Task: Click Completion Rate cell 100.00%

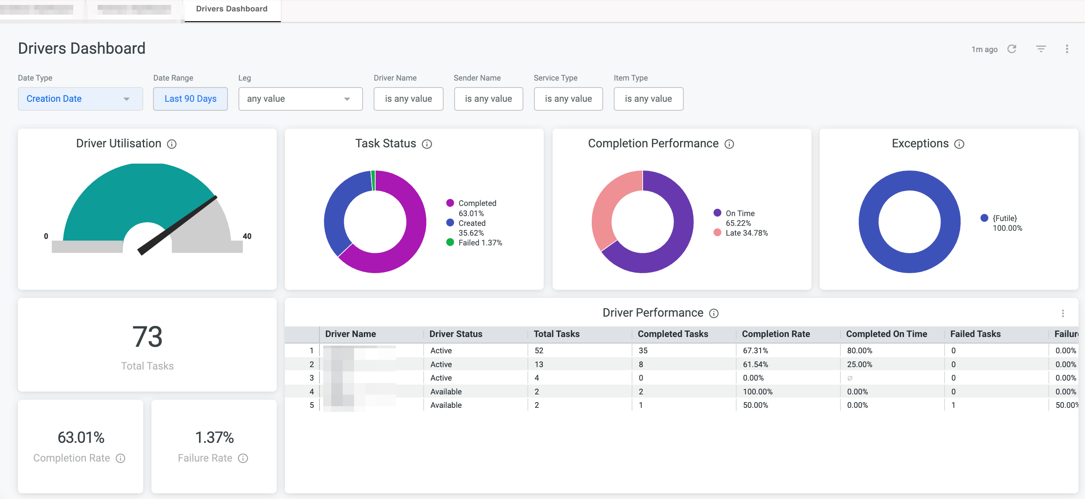Action: pyautogui.click(x=757, y=392)
